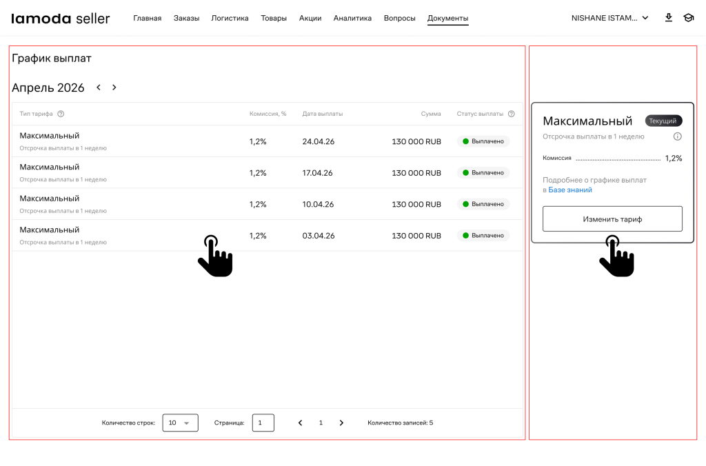Image resolution: width=706 pixels, height=466 pixels.
Task: Click the download icon in header
Action: (x=668, y=18)
